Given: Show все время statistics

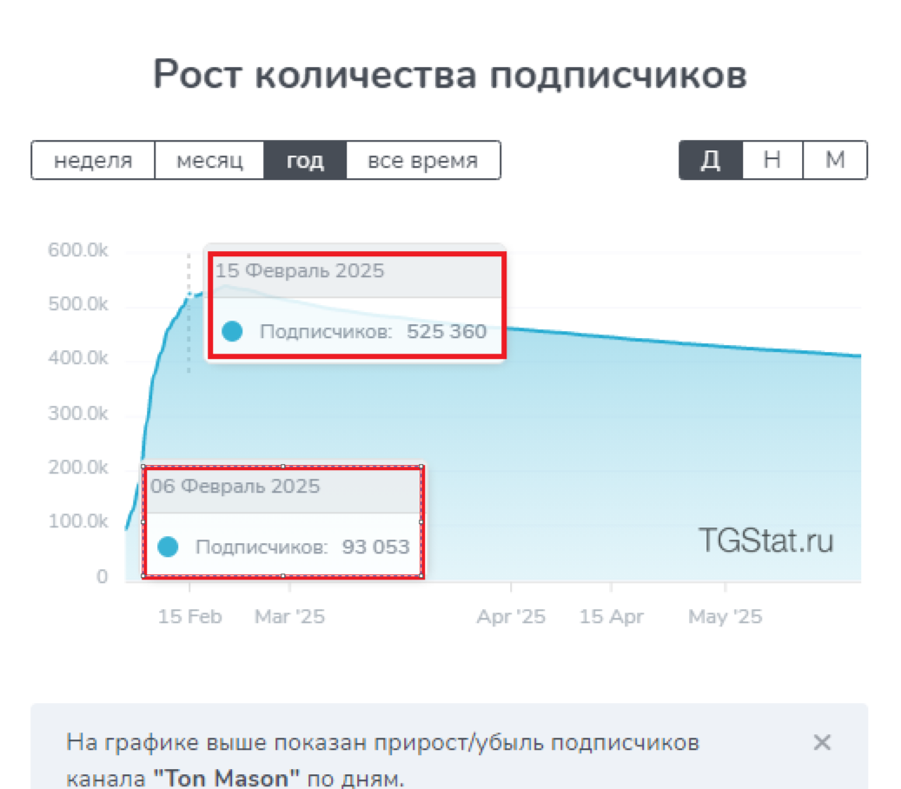Looking at the screenshot, I should 423,161.
